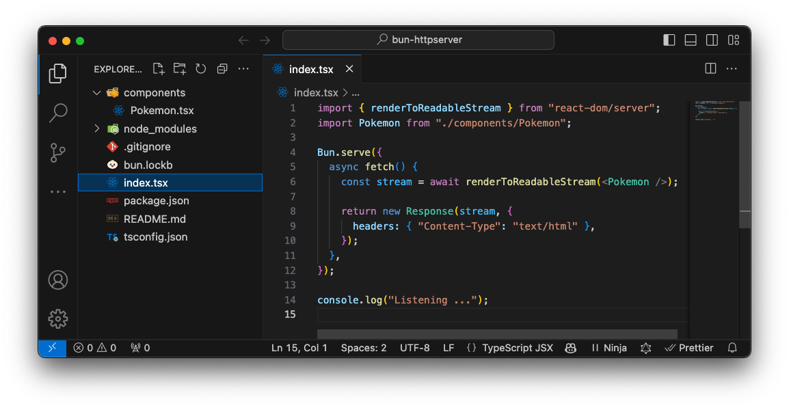
Task: Click the renderToReadableStream import on line 1
Action: [x=436, y=108]
